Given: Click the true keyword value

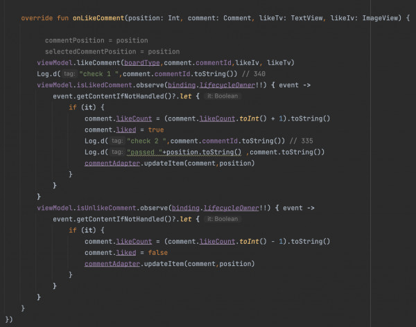Looking at the screenshot, I should tap(156, 130).
